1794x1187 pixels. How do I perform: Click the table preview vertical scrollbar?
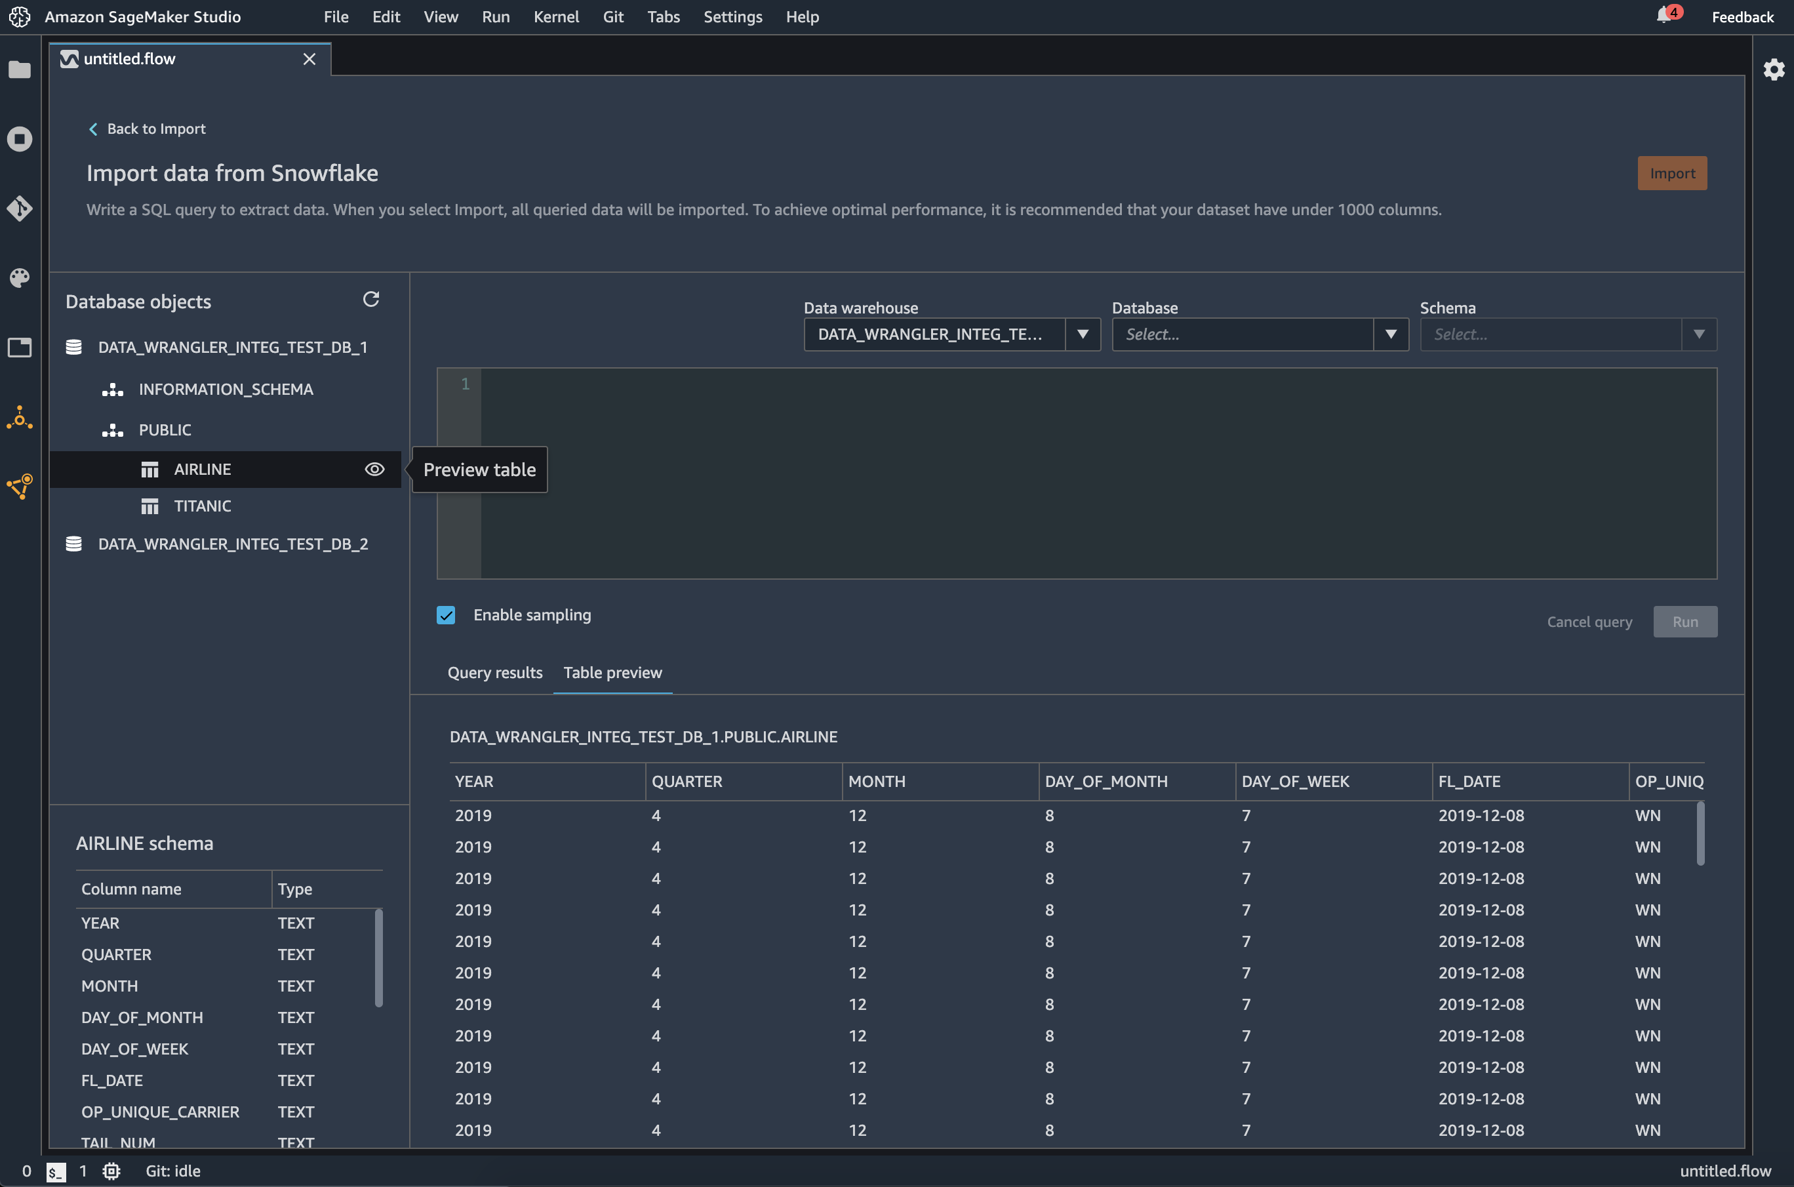(1700, 833)
